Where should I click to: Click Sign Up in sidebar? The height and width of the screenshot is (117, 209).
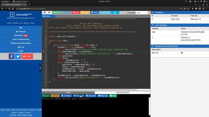(21, 47)
